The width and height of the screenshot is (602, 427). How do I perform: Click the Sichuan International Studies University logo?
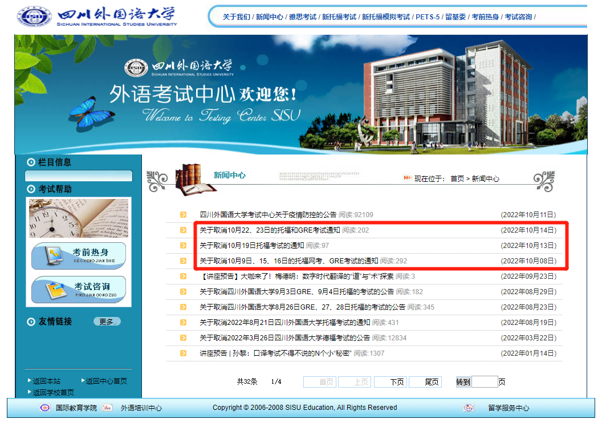(97, 16)
